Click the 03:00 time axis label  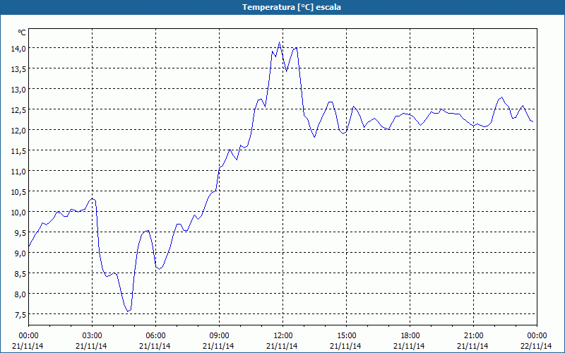click(93, 336)
